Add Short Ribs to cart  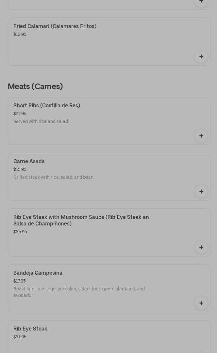tap(201, 136)
